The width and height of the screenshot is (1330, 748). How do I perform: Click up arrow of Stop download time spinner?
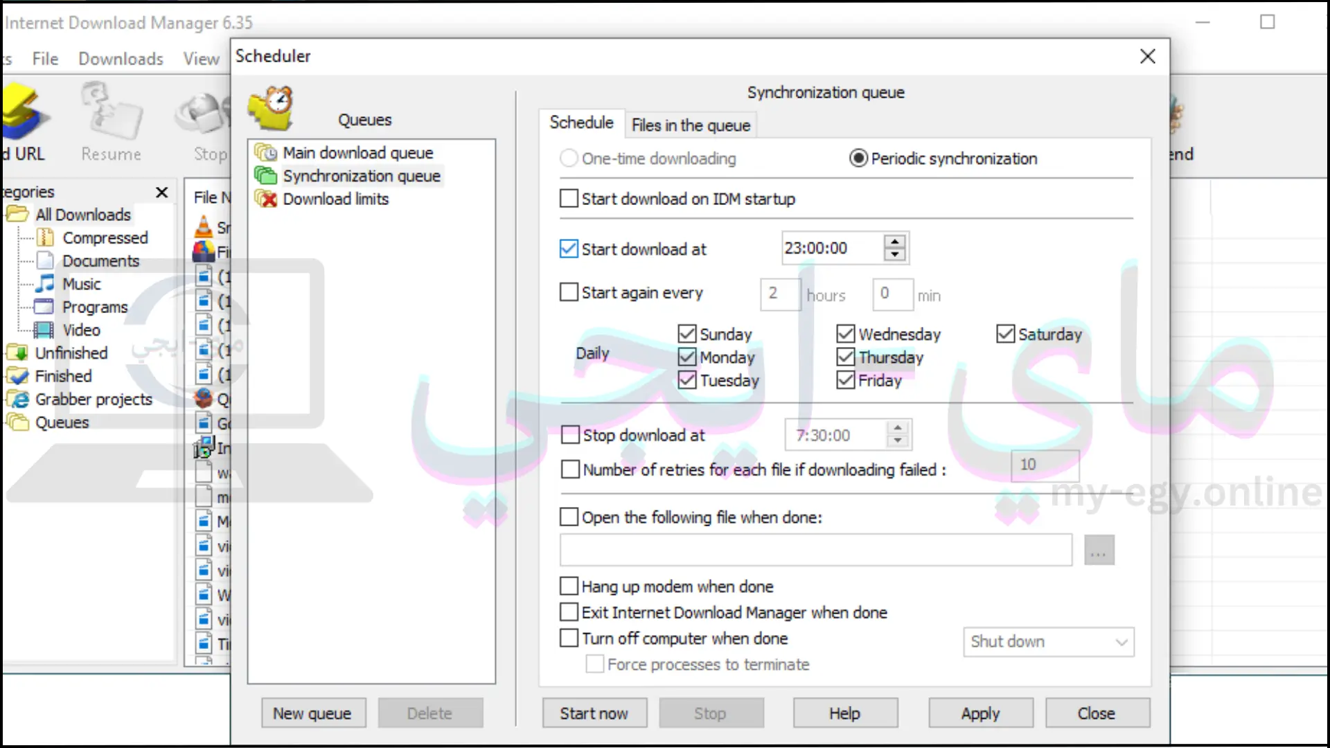click(x=898, y=428)
